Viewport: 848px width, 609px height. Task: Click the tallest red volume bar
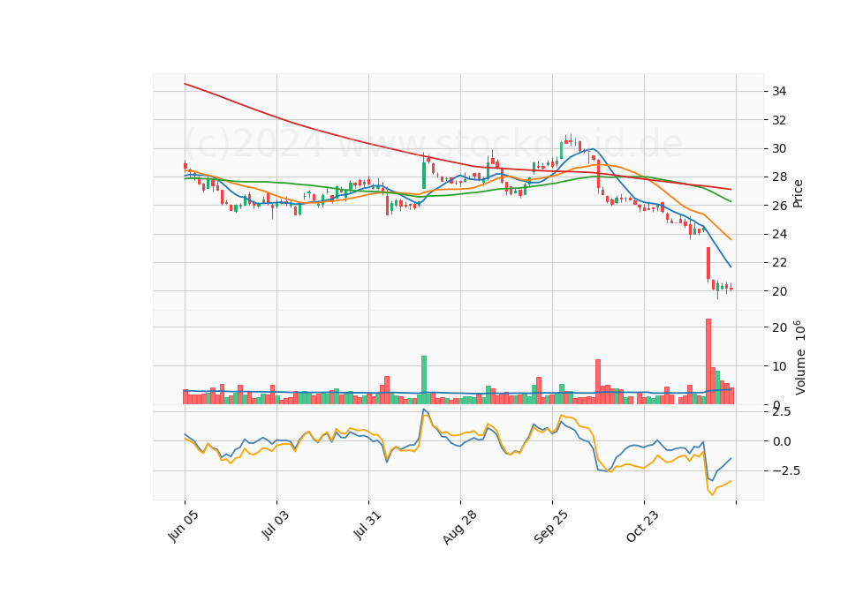coord(708,362)
